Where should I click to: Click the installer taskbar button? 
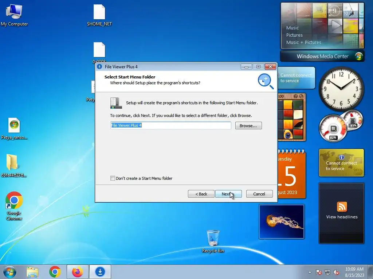[100, 272]
